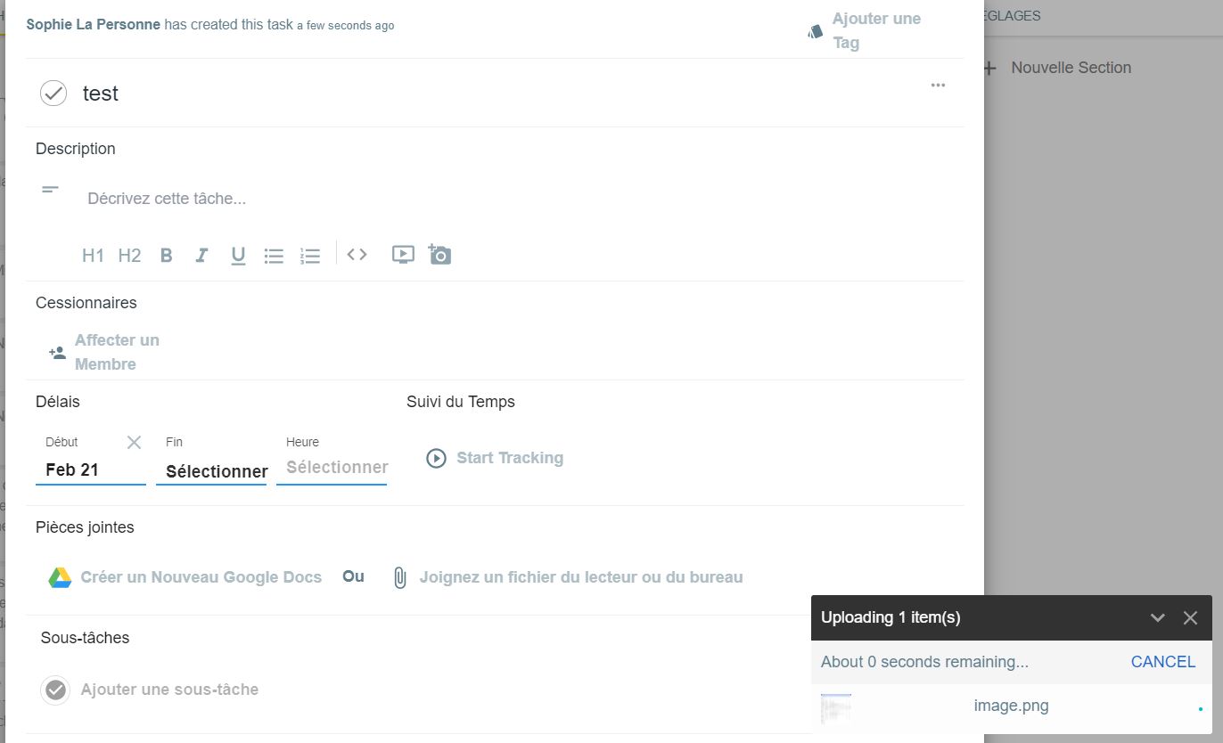Click Joignez un fichier du lecteur ou du bureau
The height and width of the screenshot is (743, 1223).
click(x=581, y=577)
